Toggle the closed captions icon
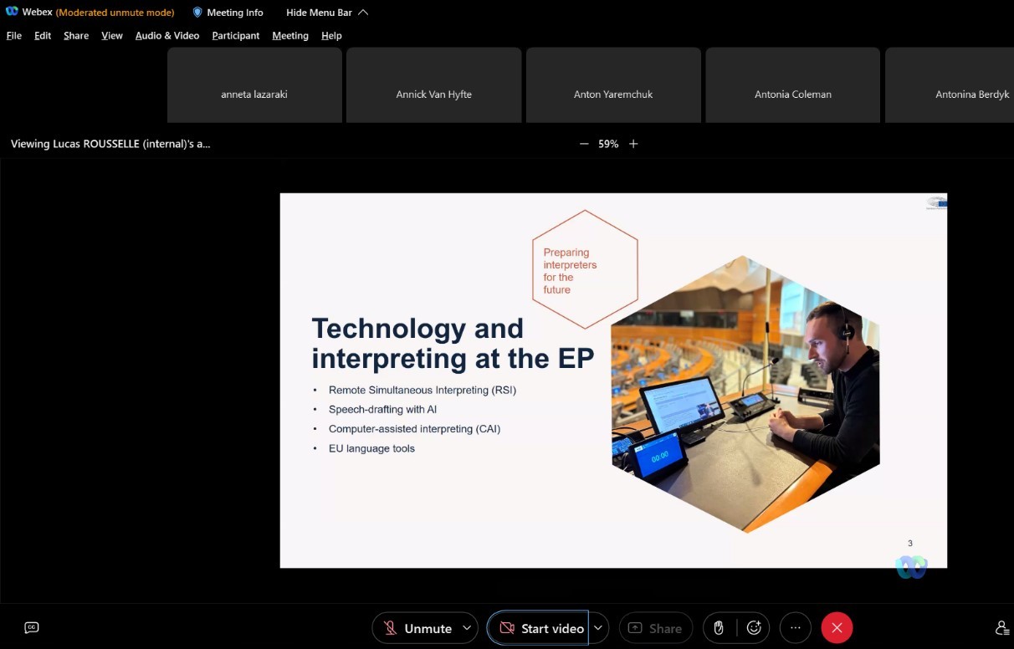This screenshot has height=649, width=1014. (x=32, y=627)
